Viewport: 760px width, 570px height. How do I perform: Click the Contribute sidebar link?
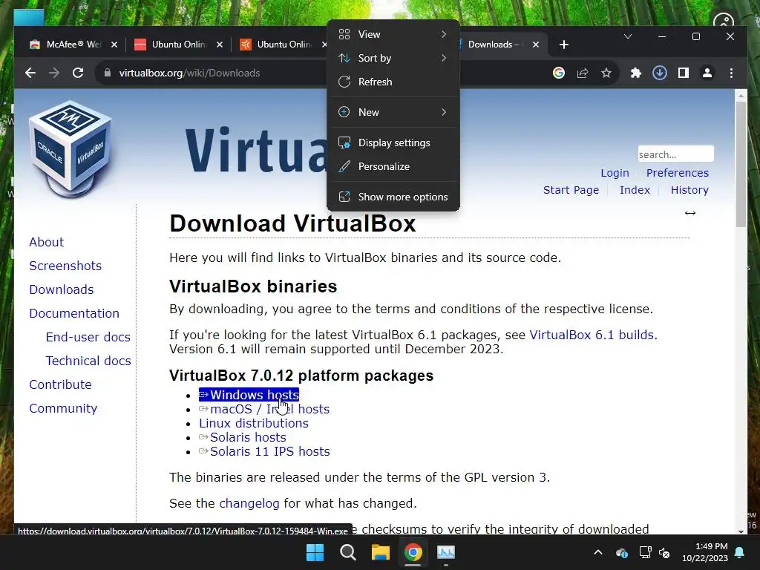pyautogui.click(x=60, y=384)
